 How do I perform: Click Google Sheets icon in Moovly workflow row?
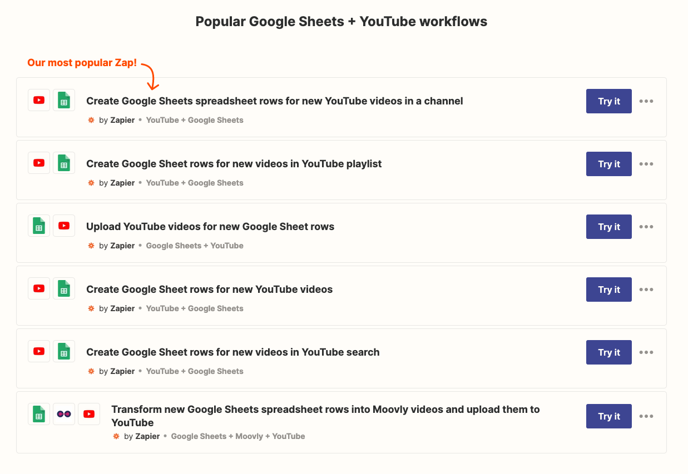pyautogui.click(x=39, y=414)
